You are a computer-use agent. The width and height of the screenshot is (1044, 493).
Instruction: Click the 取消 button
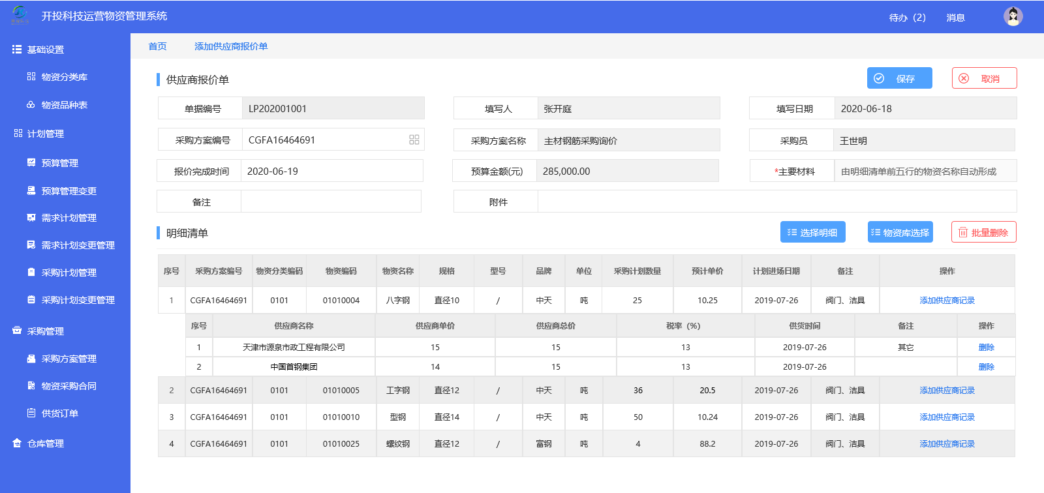(x=984, y=78)
